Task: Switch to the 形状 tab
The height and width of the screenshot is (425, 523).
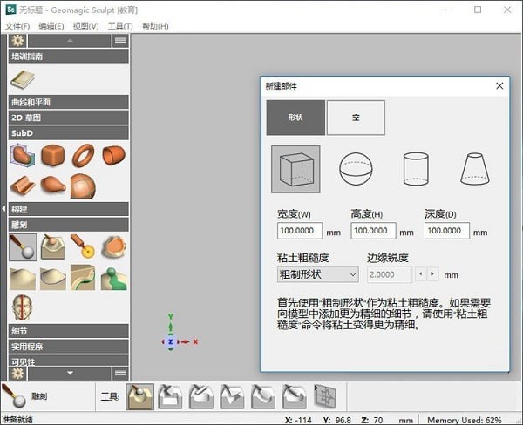Action: (295, 118)
